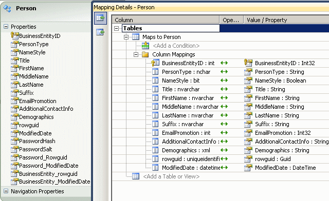329x201 pixels.
Task: Collapse the Tables node
Action: coord(116,28)
